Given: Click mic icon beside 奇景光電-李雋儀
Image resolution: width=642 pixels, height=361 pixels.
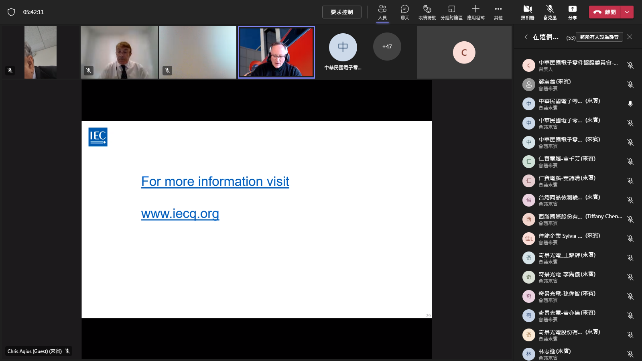Looking at the screenshot, I should click(x=630, y=277).
